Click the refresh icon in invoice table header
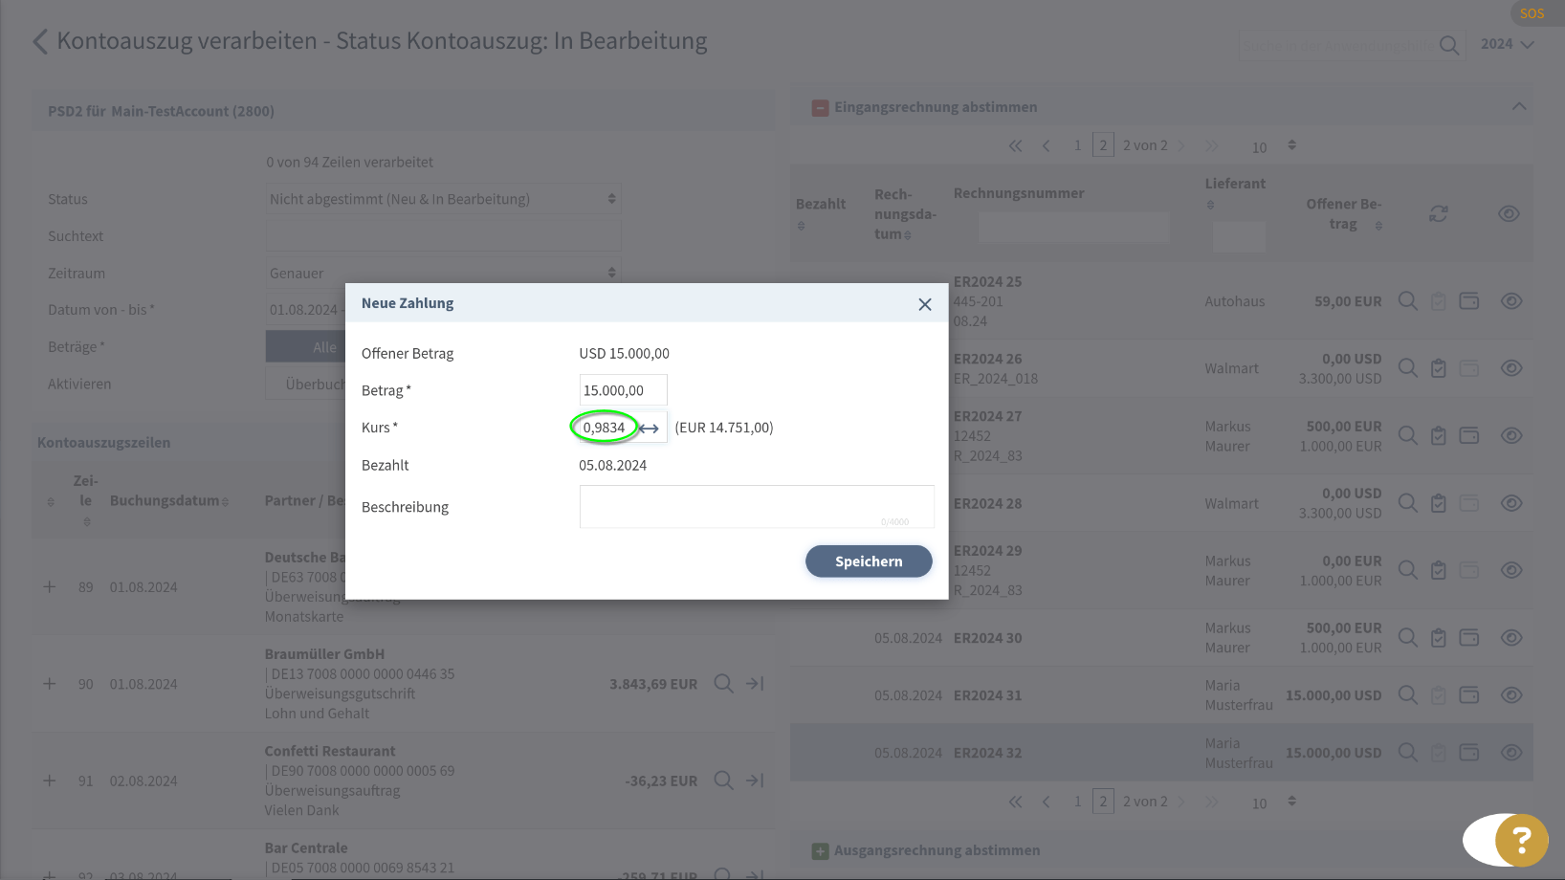 pos(1438,214)
